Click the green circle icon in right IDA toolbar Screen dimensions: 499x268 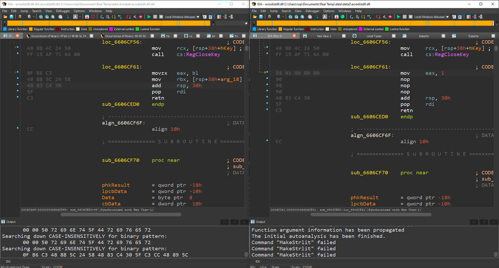342,17
